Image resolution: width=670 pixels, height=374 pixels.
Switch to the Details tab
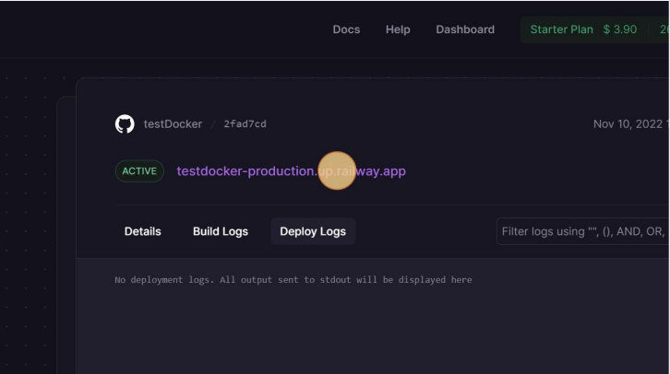(x=143, y=231)
